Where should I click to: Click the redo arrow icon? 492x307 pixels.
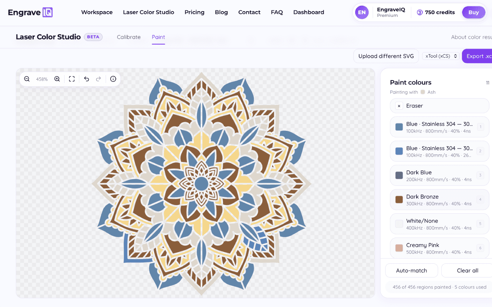tap(98, 79)
